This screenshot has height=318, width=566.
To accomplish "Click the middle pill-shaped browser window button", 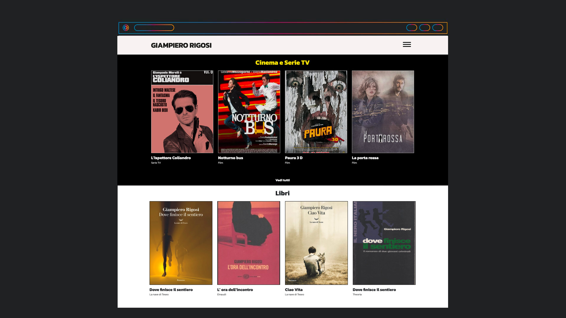I will [424, 28].
